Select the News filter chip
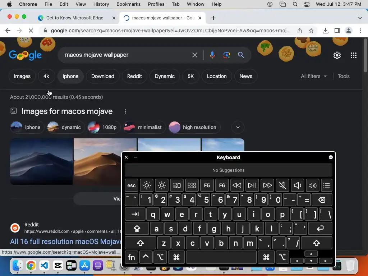This screenshot has height=276, width=368. (x=246, y=76)
